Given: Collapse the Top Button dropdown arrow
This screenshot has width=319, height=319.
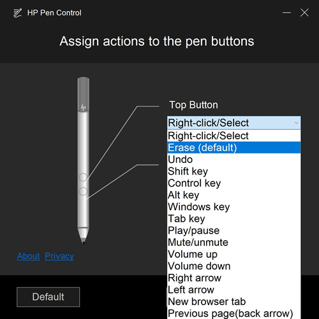Looking at the screenshot, I should (296, 123).
